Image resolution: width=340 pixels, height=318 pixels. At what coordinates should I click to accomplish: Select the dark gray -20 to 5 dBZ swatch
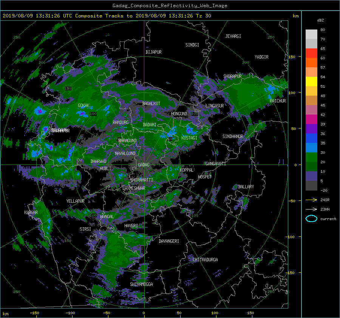[x=311, y=186]
